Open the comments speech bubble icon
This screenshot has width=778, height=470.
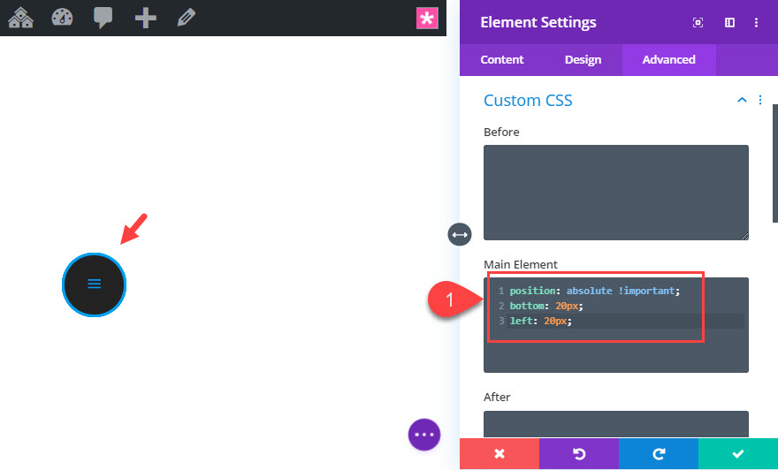(103, 18)
